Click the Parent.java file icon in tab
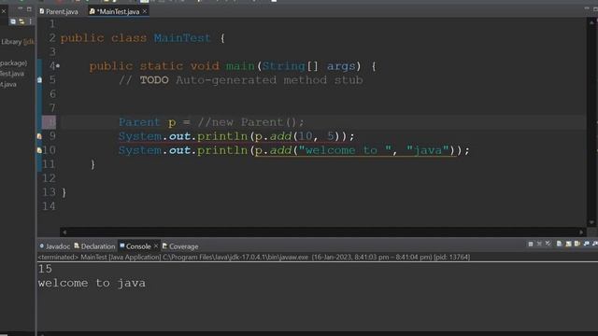The width and height of the screenshot is (598, 336). point(42,11)
